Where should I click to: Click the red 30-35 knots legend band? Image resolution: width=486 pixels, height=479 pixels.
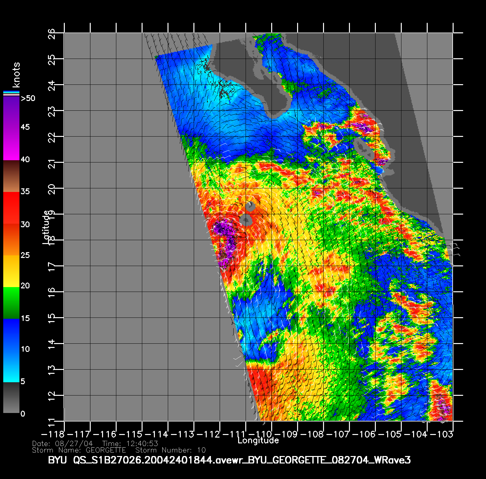click(x=11, y=208)
